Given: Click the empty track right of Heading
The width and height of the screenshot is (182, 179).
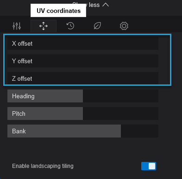Looking at the screenshot, I should [120, 96].
